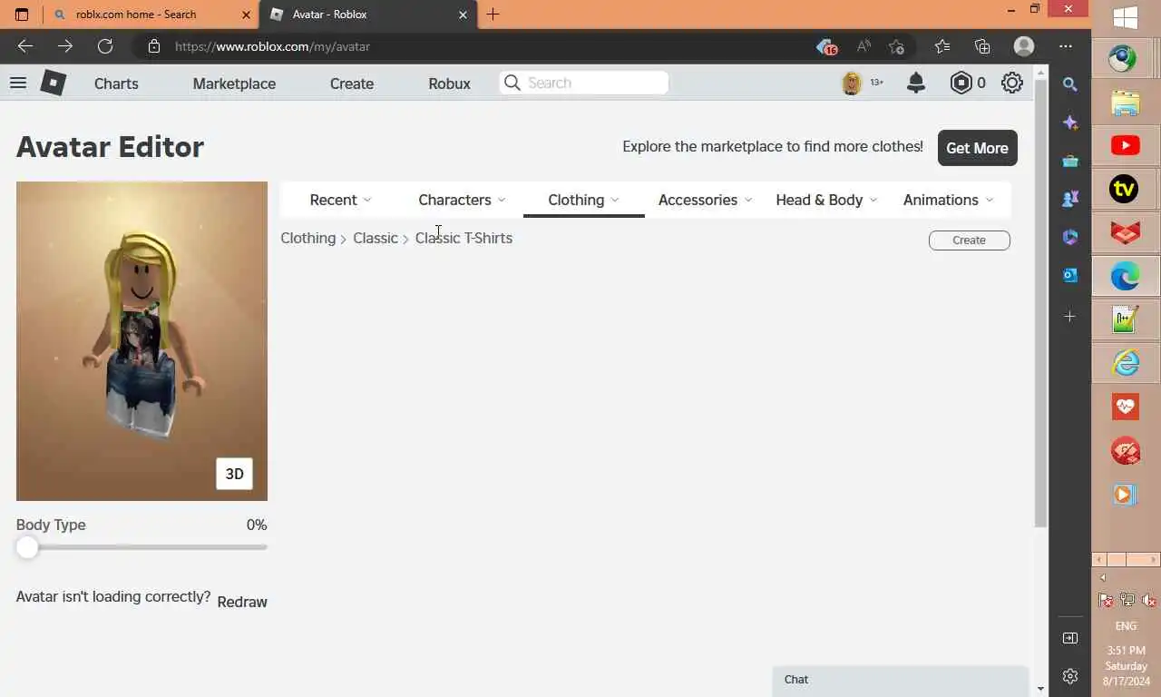This screenshot has height=697, width=1161.
Task: Refresh the current page
Action: tap(105, 46)
